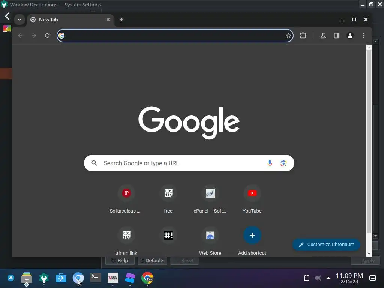Go back in System Settings window
384x288 pixels.
7,16
